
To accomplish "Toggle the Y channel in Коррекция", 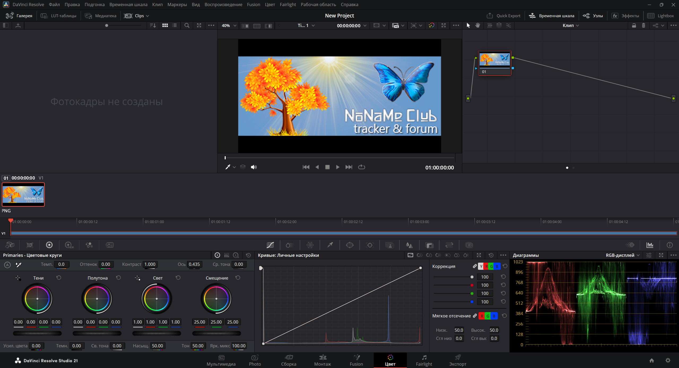I will [x=481, y=266].
